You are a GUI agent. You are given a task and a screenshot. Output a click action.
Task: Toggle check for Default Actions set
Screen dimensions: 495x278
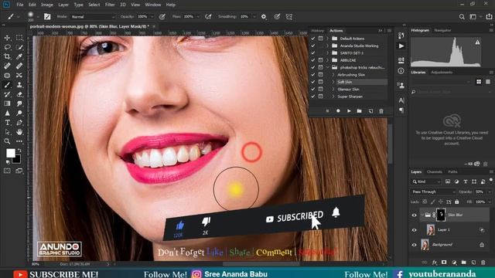tap(312, 39)
